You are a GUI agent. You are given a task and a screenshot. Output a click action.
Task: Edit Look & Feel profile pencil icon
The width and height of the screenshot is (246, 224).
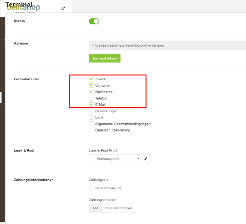point(146,159)
